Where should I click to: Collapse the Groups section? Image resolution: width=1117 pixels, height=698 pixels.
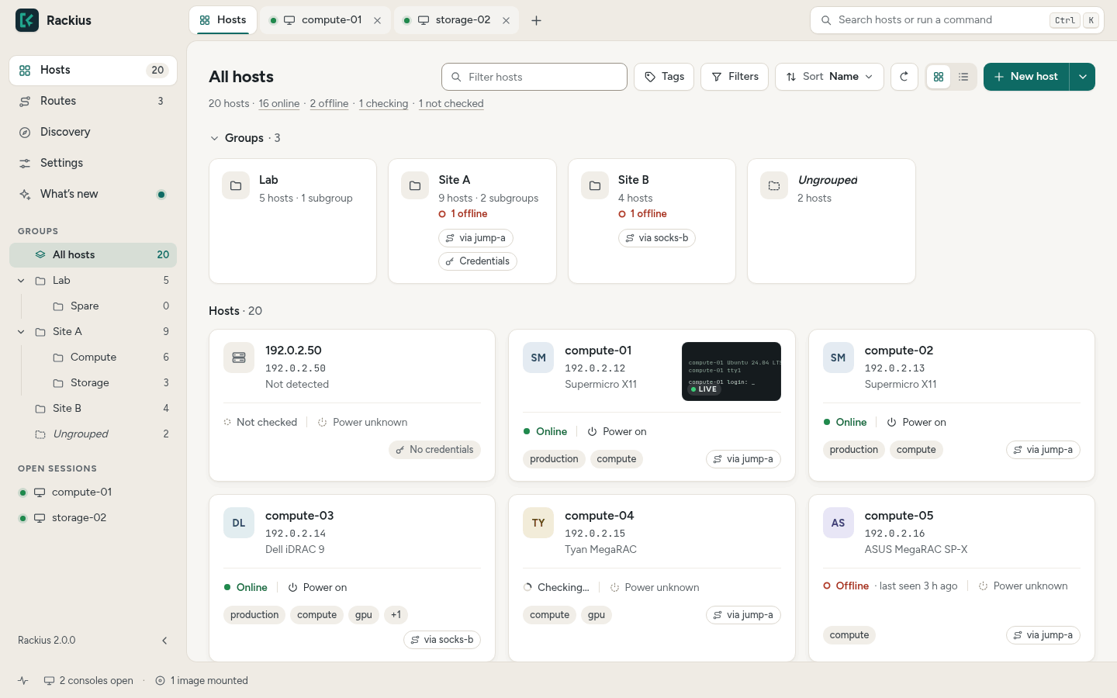tap(214, 138)
